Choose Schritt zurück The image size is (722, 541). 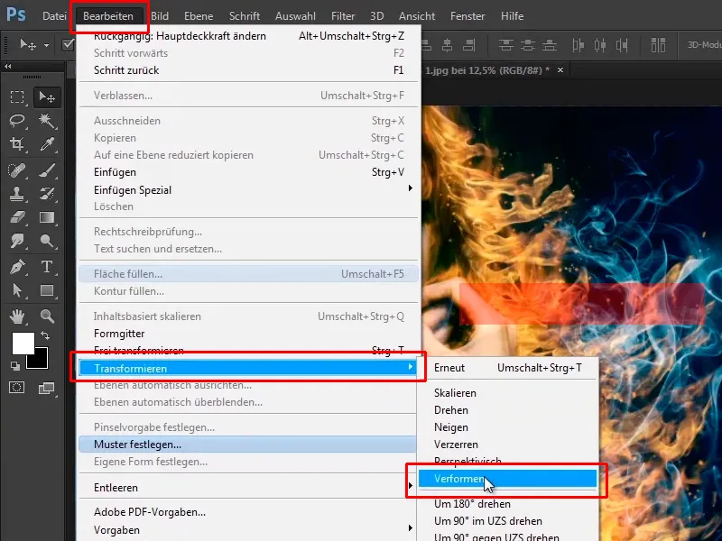pos(249,70)
